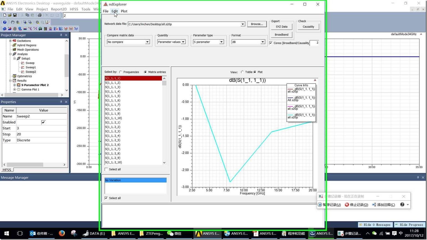Click the stop recording icon in Steps Recorder
427x240 pixels.
click(x=347, y=205)
